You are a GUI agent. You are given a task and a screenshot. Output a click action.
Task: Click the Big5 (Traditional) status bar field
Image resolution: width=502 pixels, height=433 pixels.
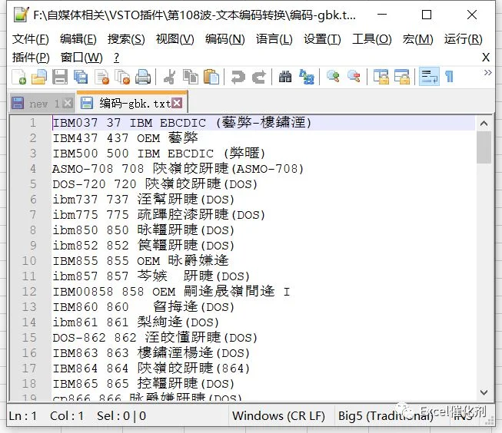point(385,416)
